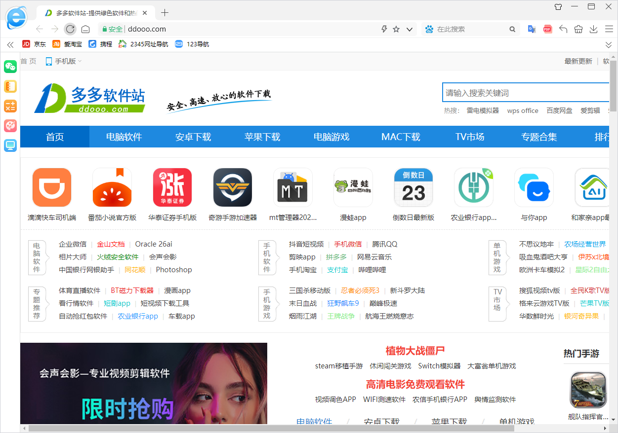Select the 安卓下载 navigation tab

pyautogui.click(x=193, y=137)
